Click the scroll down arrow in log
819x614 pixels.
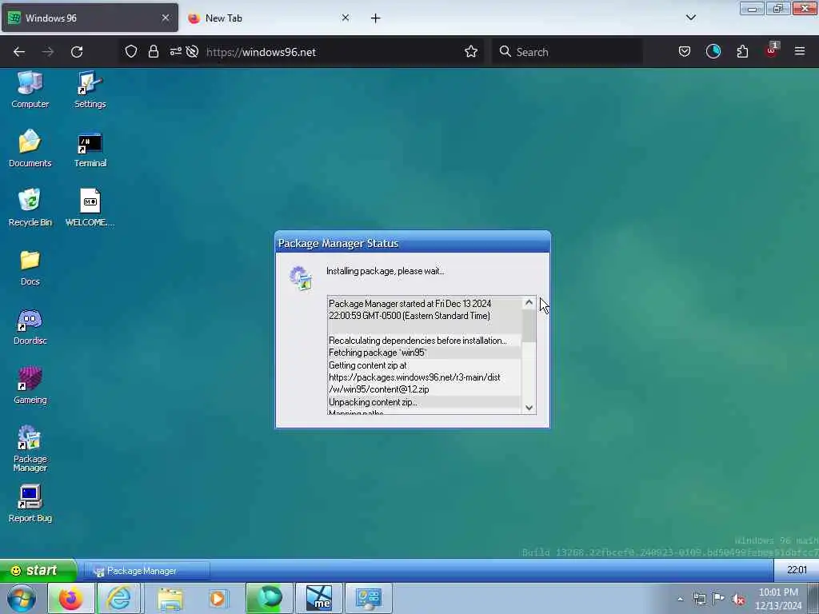[x=529, y=408]
